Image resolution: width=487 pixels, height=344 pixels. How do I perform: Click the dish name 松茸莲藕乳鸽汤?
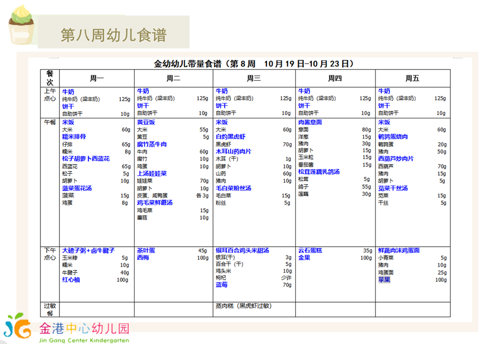(x=318, y=172)
